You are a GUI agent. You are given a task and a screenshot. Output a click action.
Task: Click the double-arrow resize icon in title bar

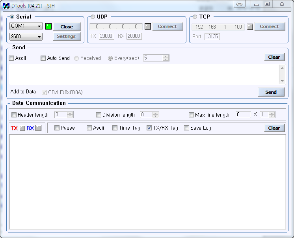coord(239,4)
